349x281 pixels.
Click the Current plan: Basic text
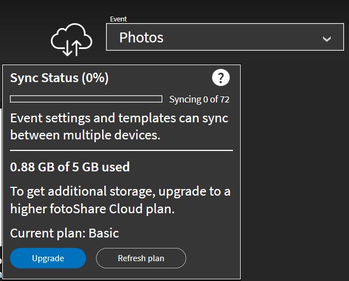65,233
